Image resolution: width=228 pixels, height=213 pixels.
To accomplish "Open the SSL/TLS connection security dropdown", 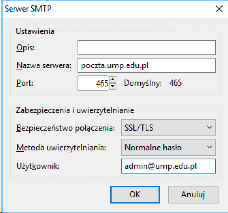I will point(168,128).
